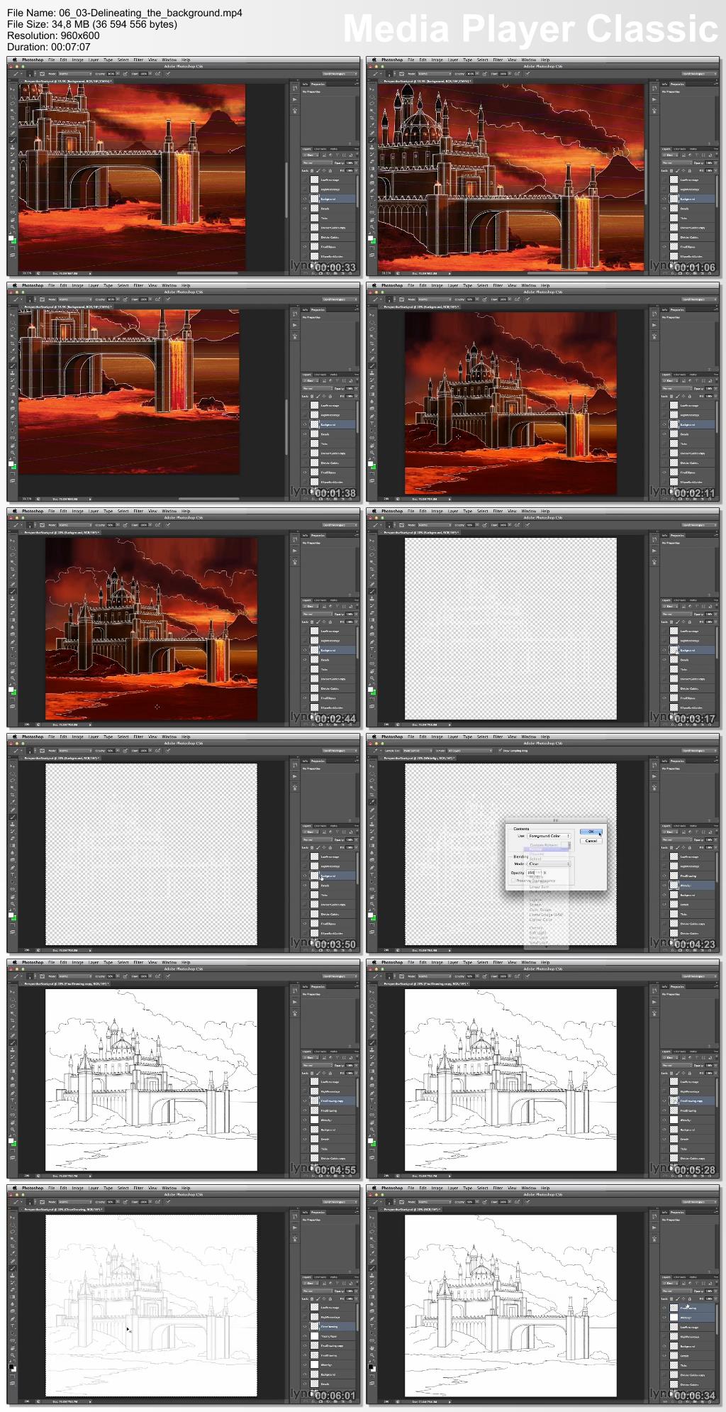Hide Tracing Paper layer eye in 00:06:01 frame
Viewport: 726px width, 1412px height.
tap(305, 1336)
